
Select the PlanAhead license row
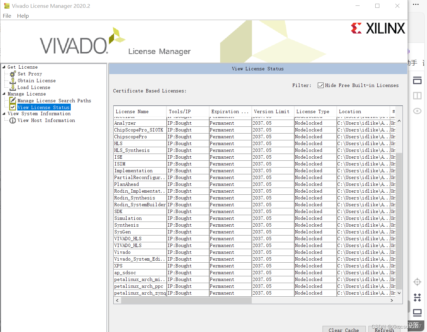(254, 184)
